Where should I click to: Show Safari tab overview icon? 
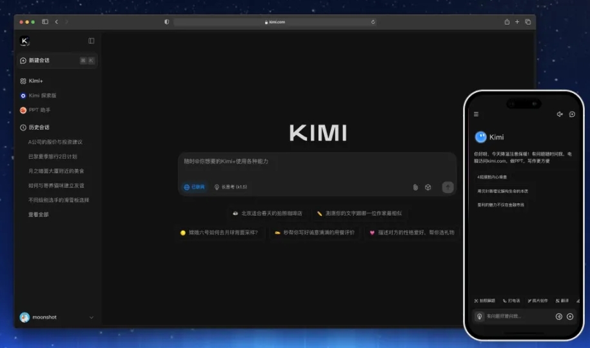coord(528,22)
